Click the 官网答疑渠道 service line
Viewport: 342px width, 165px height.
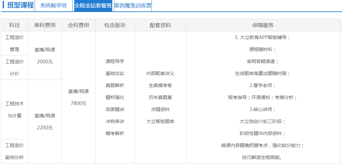263,62
